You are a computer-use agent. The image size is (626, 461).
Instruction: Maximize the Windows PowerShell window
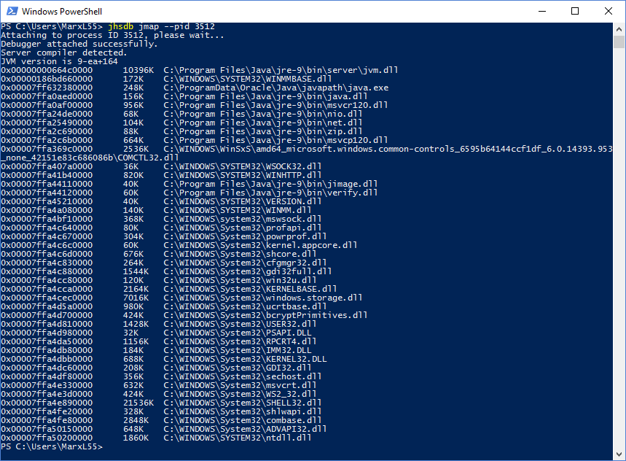tap(575, 11)
